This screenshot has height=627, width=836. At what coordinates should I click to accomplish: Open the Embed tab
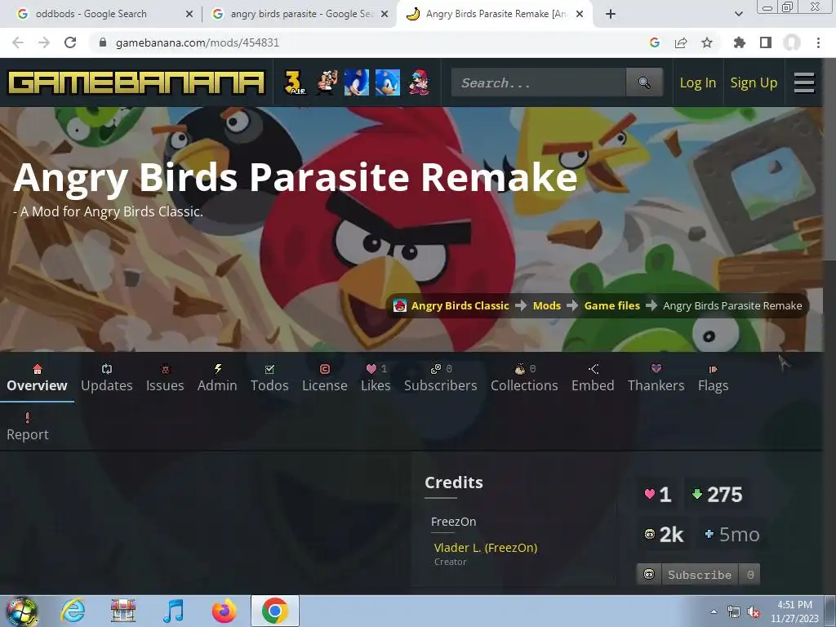tap(593, 378)
